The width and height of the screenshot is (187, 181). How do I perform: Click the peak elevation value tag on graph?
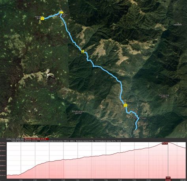click(165, 144)
